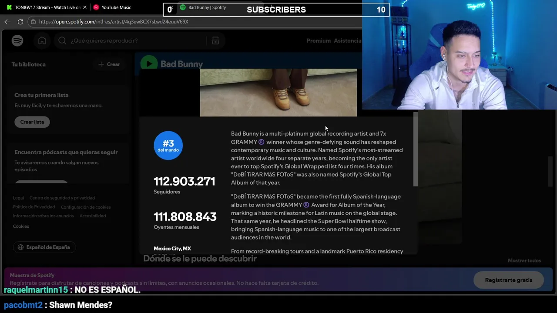This screenshot has width=557, height=313.
Task: Reload the page
Action: (20, 21)
